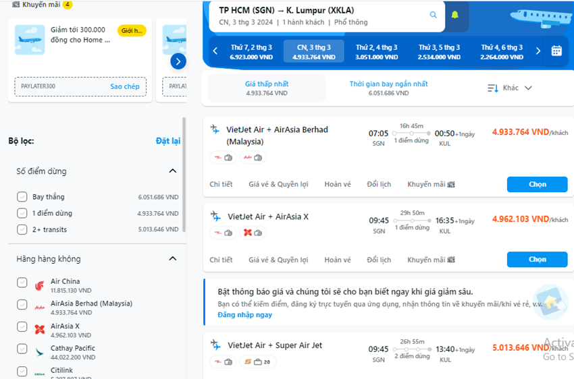Click the AirAsia X baggage icon badge
Viewport: 574px width, 379px height.
click(253, 233)
